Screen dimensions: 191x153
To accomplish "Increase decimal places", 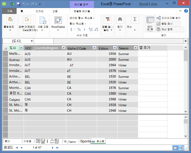I will click(x=91, y=29).
